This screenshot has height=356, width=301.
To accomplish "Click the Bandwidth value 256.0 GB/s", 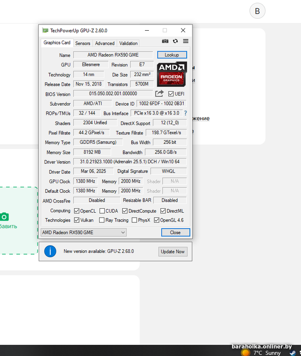I will point(165,152).
